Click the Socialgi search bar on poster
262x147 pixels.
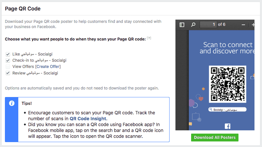227,109
